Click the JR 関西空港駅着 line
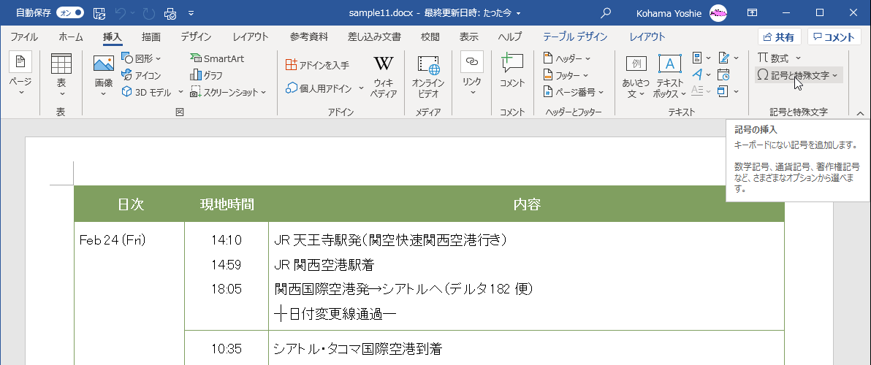Viewport: 871px width, 365px height. pyautogui.click(x=324, y=265)
